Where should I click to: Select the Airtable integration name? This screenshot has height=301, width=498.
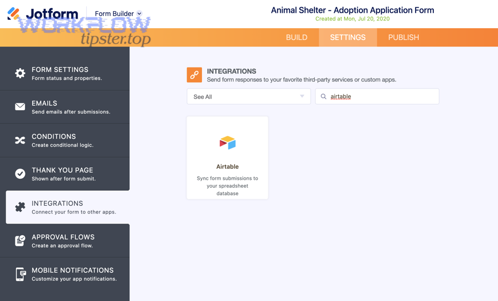(227, 167)
